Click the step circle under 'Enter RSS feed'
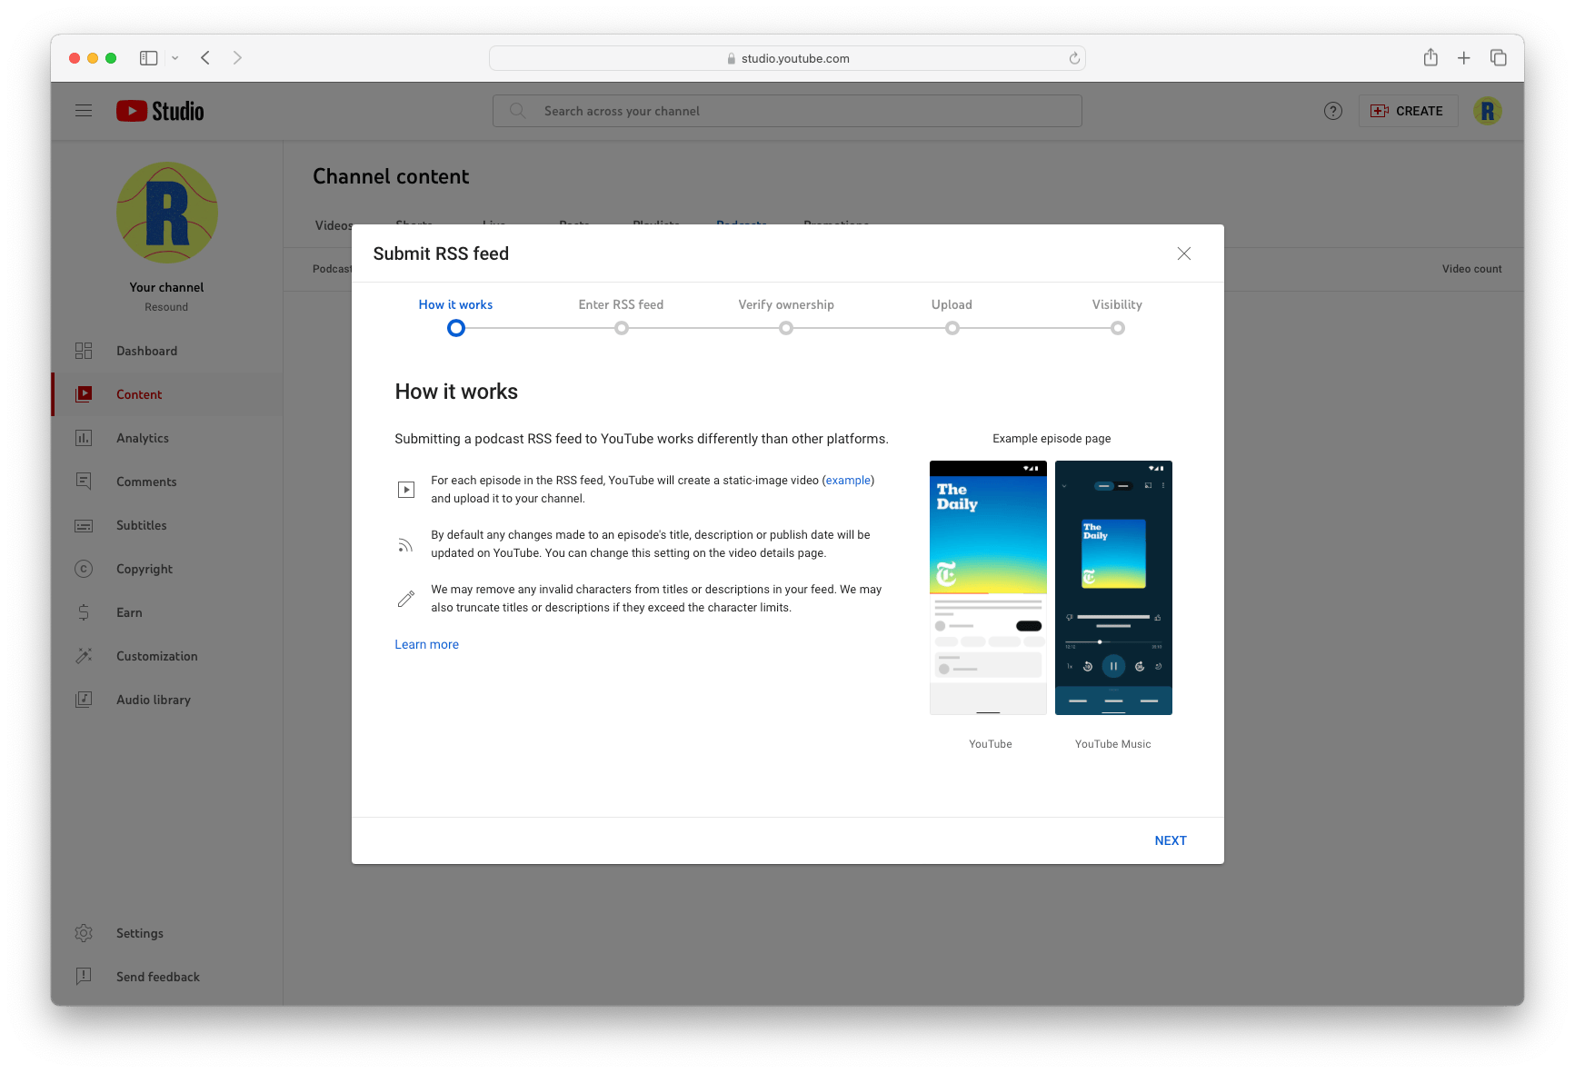The image size is (1575, 1073). coord(622,328)
